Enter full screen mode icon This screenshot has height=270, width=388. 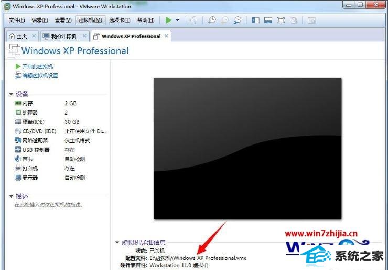tap(281, 20)
